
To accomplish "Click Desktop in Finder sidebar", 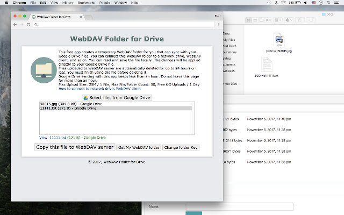I will point(227,59).
